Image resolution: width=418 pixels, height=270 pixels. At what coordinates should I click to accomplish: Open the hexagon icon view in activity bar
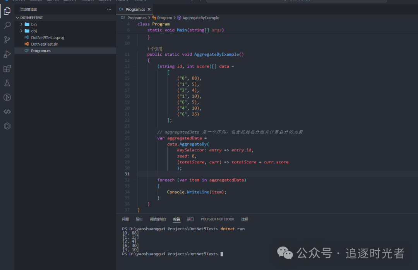[7, 126]
